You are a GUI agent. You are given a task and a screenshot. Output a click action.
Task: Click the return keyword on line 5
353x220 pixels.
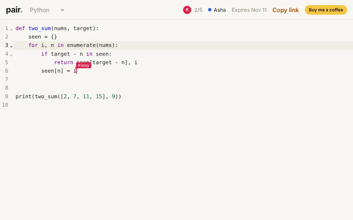64,62
